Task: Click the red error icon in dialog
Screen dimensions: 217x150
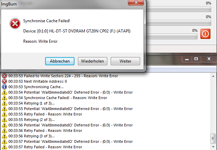Action: [x=15, y=24]
